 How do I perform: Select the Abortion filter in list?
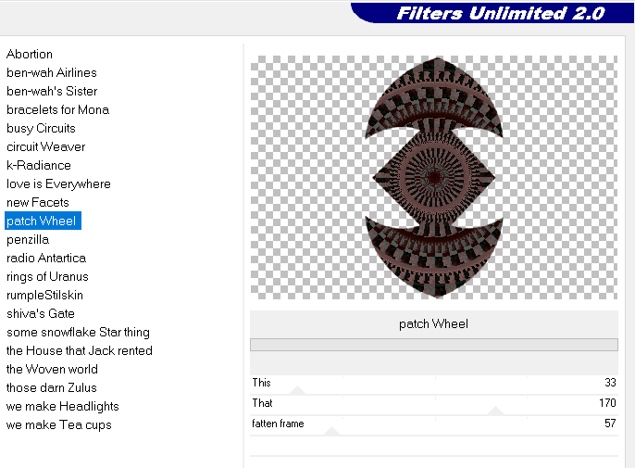coord(30,54)
